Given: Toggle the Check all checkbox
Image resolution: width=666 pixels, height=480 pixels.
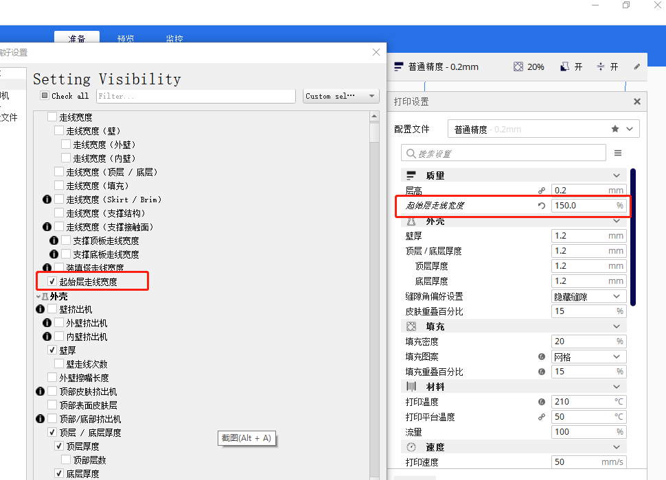Looking at the screenshot, I should [45, 96].
